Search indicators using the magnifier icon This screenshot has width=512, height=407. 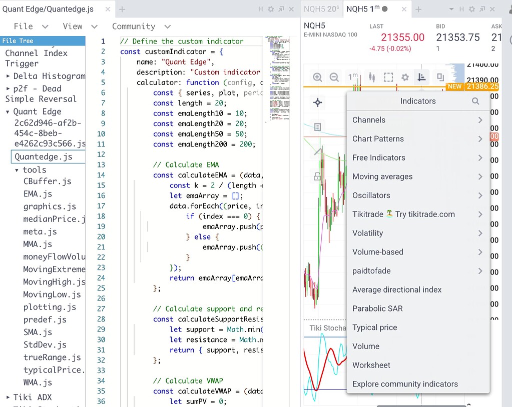[x=475, y=101]
